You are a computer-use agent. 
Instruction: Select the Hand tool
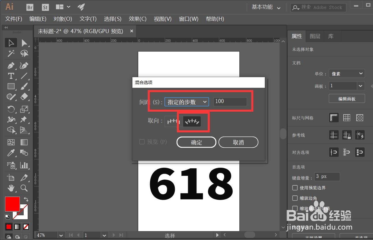(x=11, y=188)
